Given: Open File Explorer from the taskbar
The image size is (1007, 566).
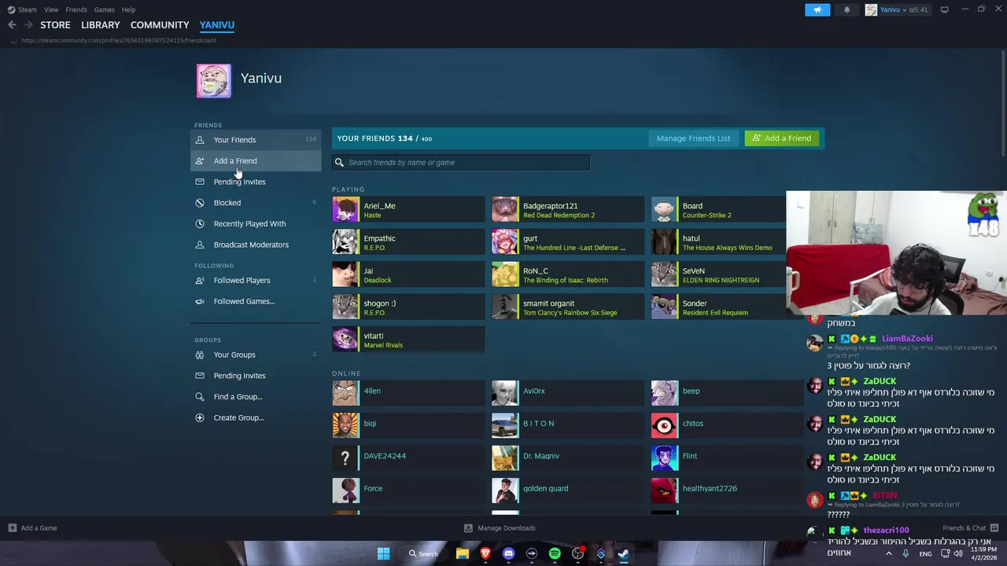Looking at the screenshot, I should 463,553.
